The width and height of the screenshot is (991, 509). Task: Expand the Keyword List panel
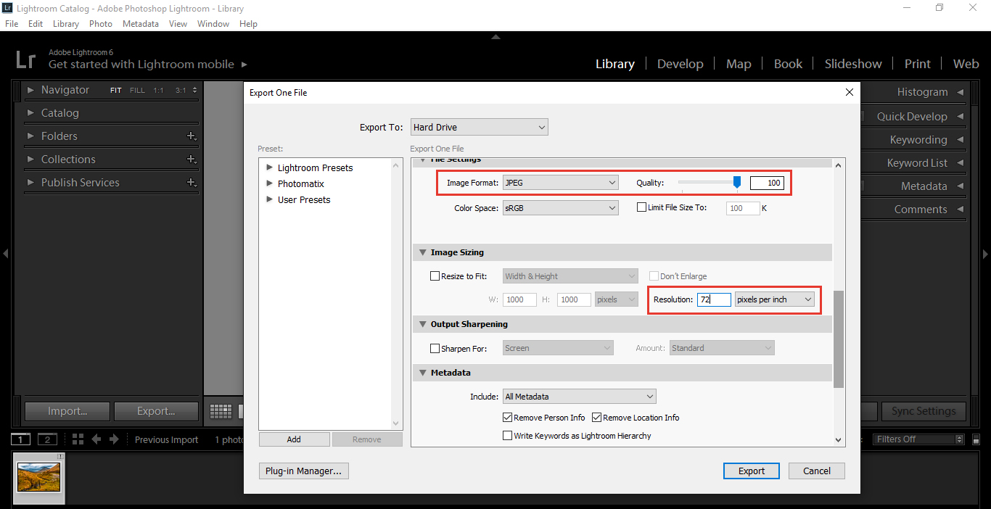(x=961, y=163)
